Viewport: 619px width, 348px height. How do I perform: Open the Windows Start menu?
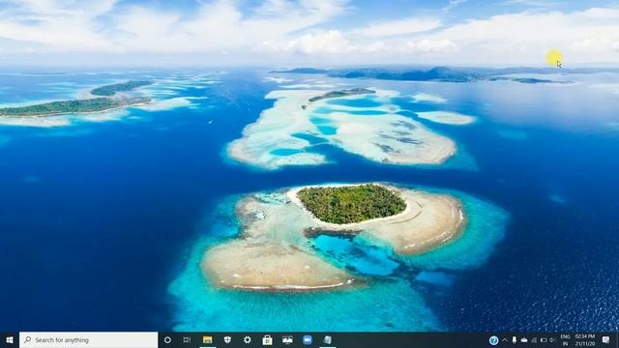(10, 339)
